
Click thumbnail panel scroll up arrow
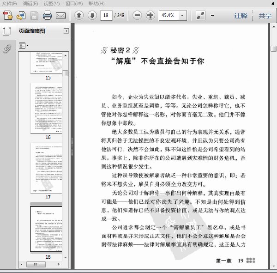pyautogui.click(x=66, y=55)
